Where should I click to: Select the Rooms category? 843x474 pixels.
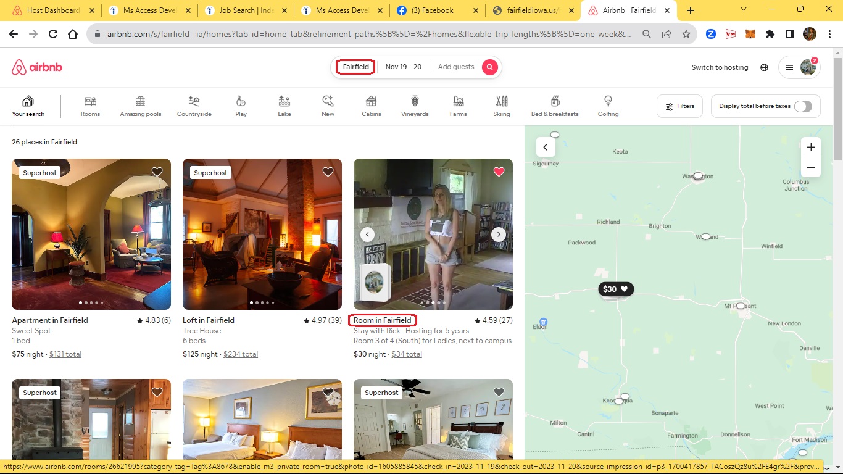90,106
